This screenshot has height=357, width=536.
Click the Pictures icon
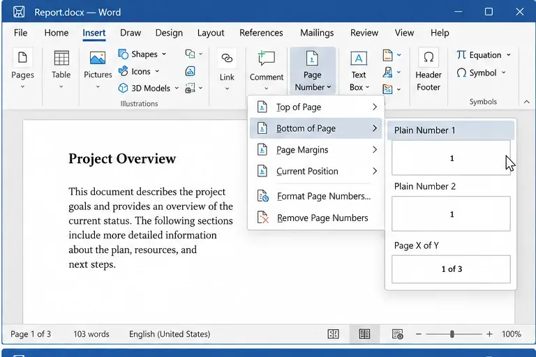coord(98,58)
